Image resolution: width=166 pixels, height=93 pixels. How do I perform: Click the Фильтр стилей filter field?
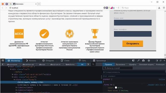[x=118, y=68]
